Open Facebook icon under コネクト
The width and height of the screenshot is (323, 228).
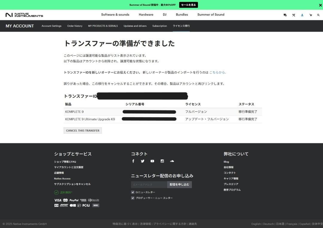133,161
